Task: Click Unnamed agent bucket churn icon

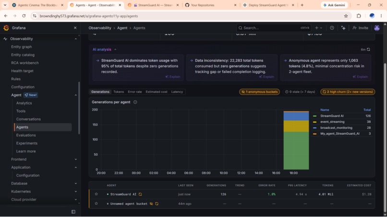Action: (x=157, y=204)
